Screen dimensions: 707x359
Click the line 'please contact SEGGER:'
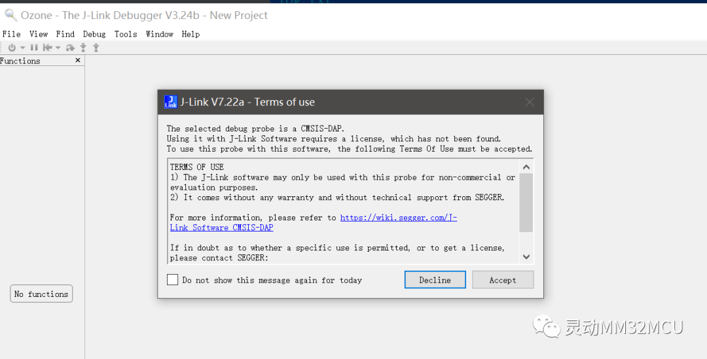coord(219,258)
